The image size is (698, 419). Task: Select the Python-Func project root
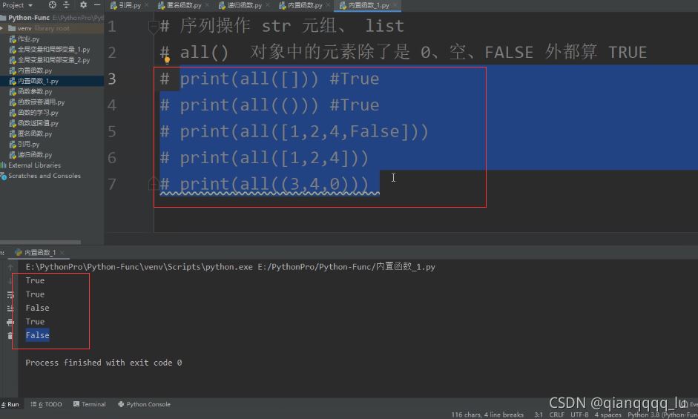[28, 18]
